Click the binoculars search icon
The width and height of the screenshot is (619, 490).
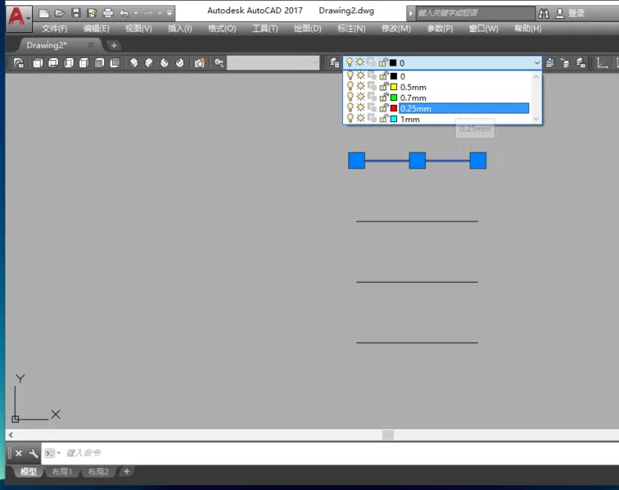[x=544, y=14]
